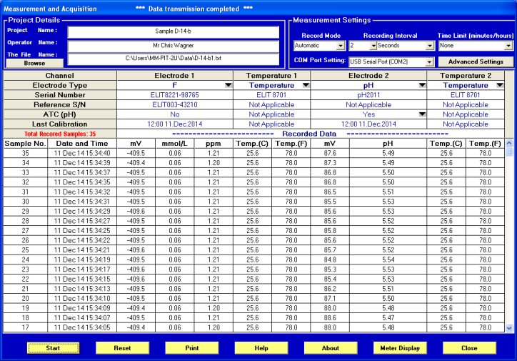
Task: Click the ppm column header
Action: tap(214, 143)
